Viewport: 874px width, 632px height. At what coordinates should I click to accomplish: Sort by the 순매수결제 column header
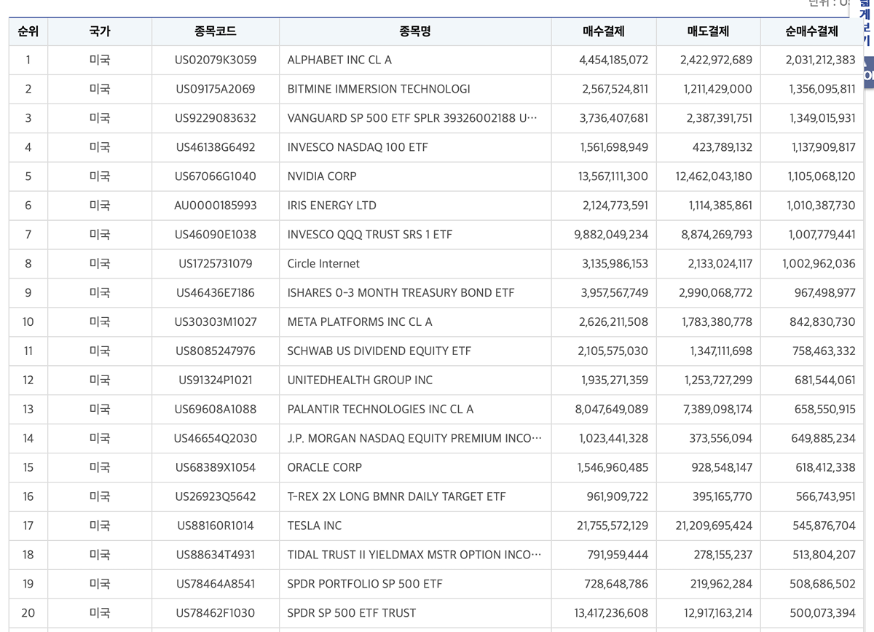[x=811, y=31]
